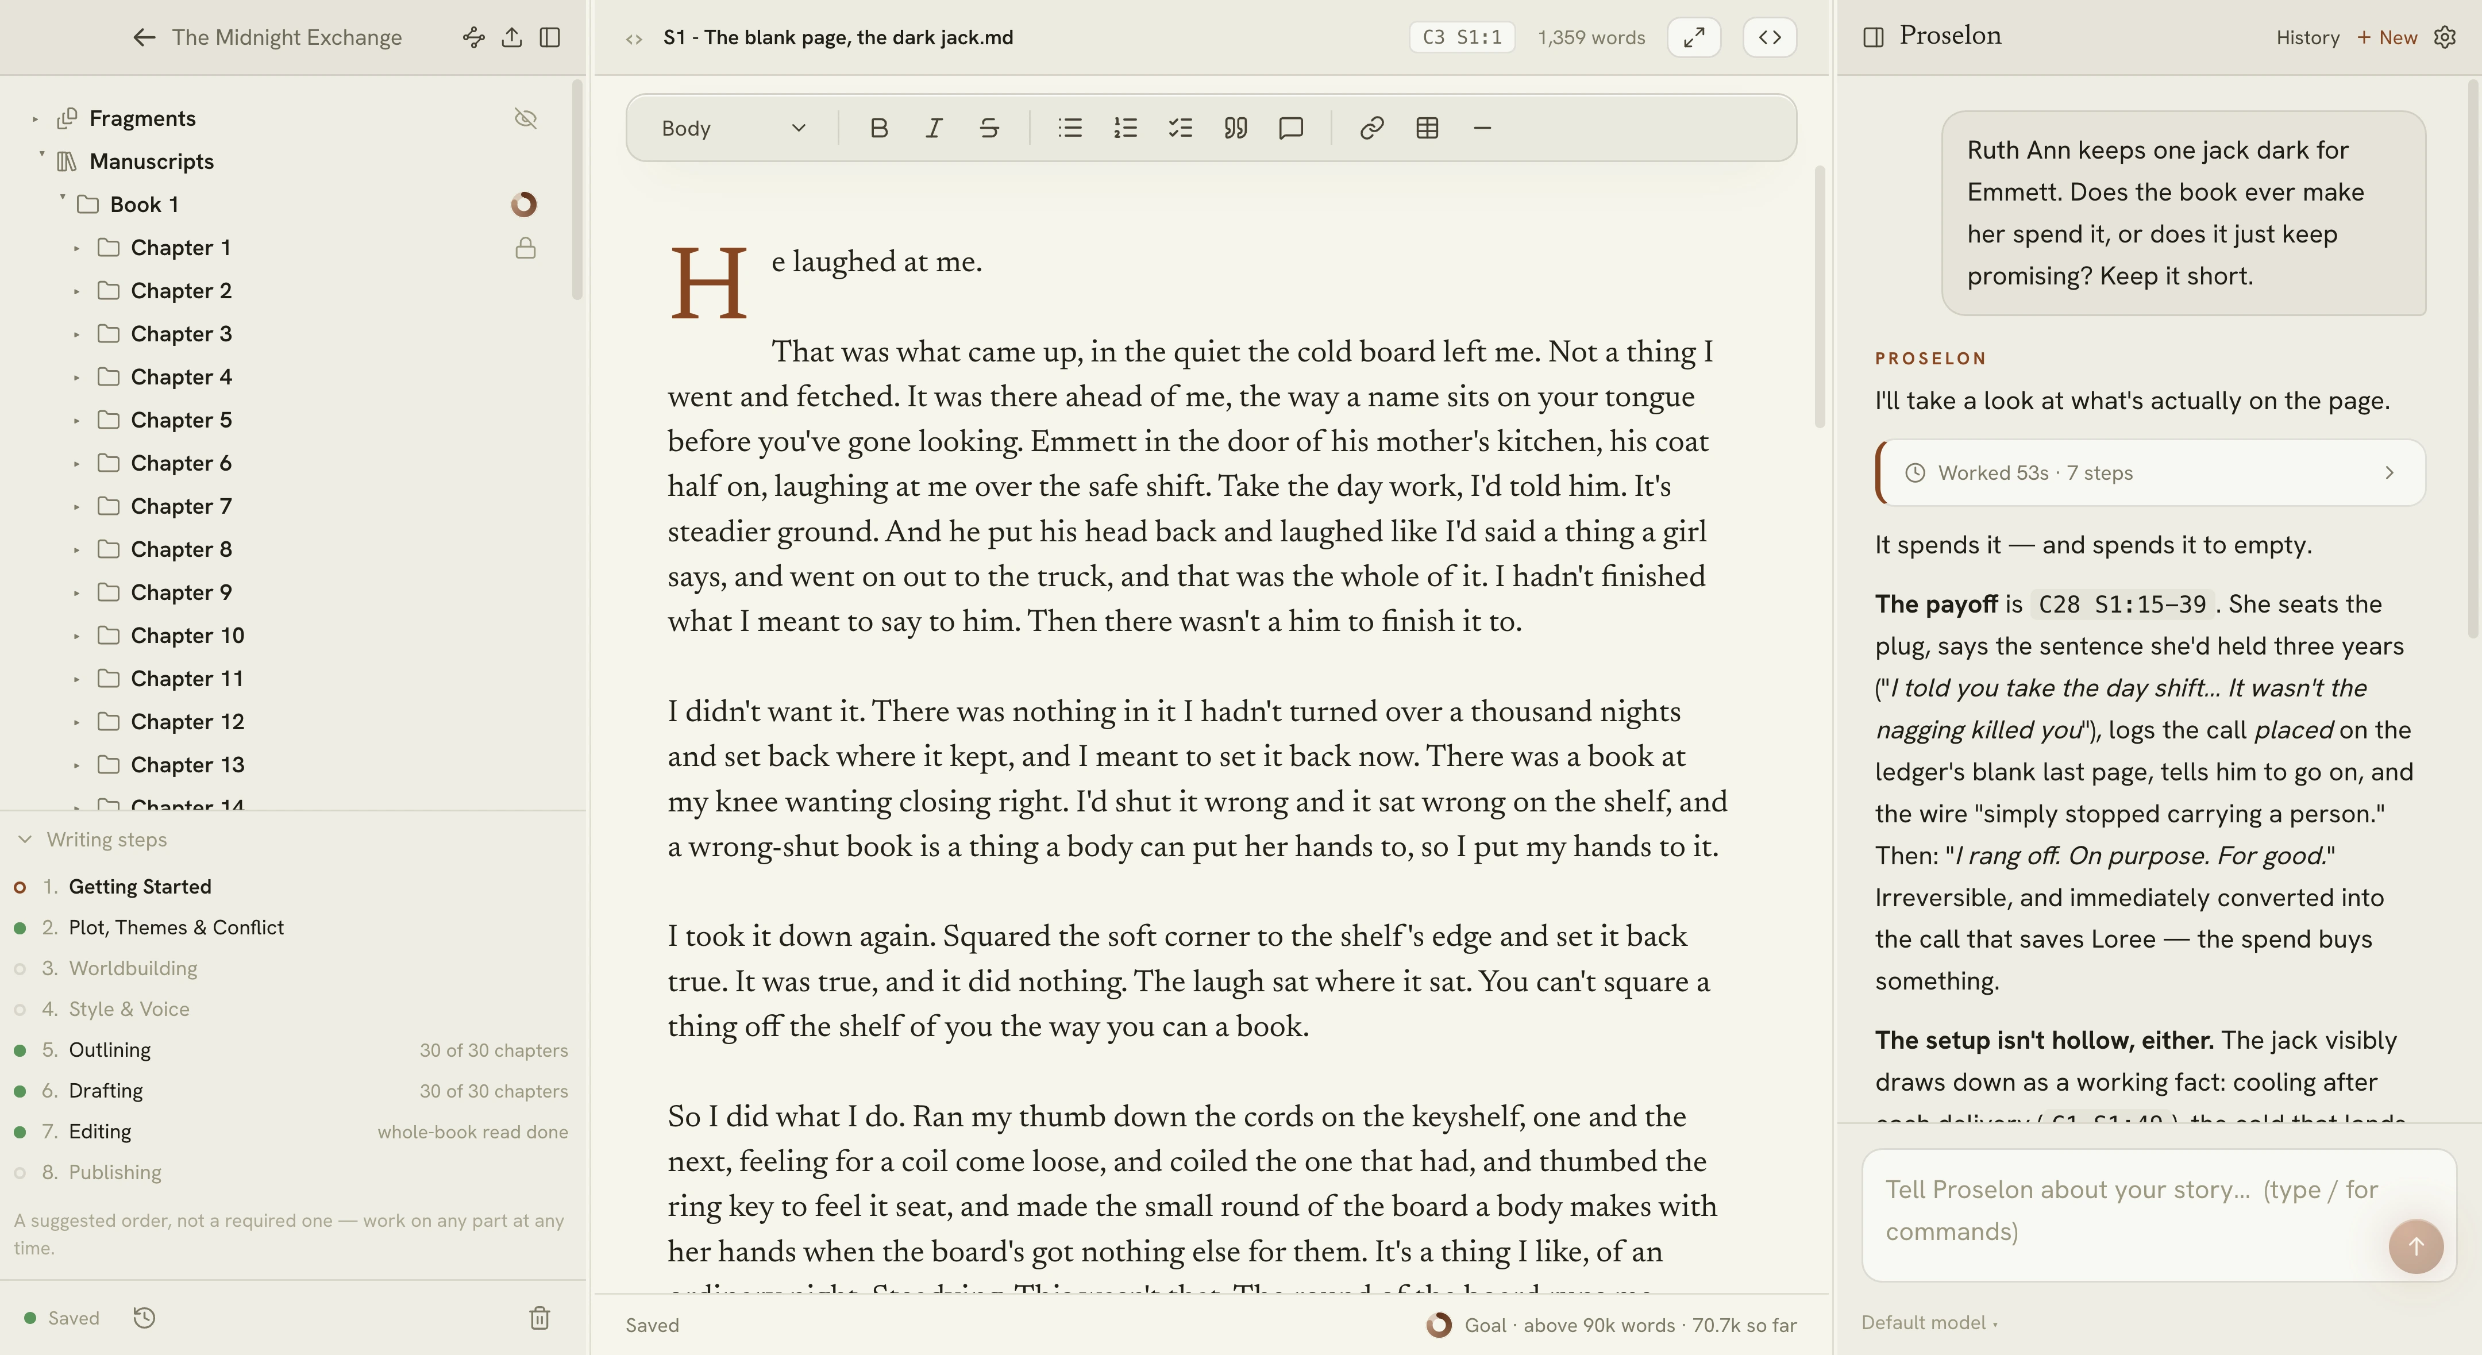The width and height of the screenshot is (2482, 1355).
Task: Collapse the Writing steps section
Action: click(x=25, y=840)
